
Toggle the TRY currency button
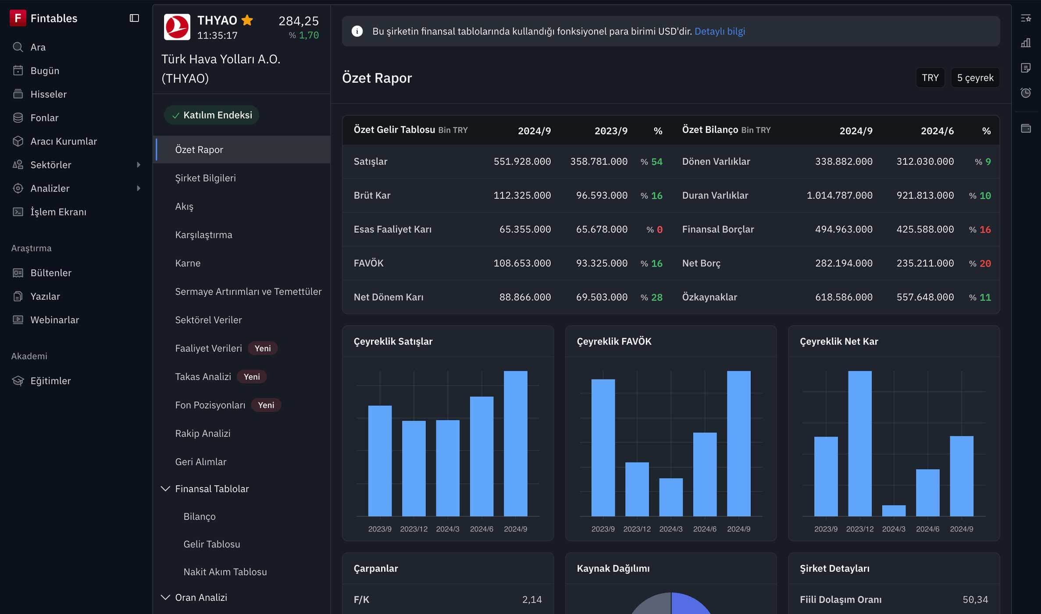(930, 78)
